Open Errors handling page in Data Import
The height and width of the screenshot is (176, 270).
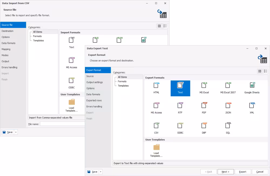point(13,67)
